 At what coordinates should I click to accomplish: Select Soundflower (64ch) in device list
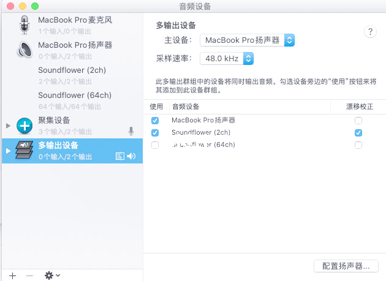coord(72,100)
